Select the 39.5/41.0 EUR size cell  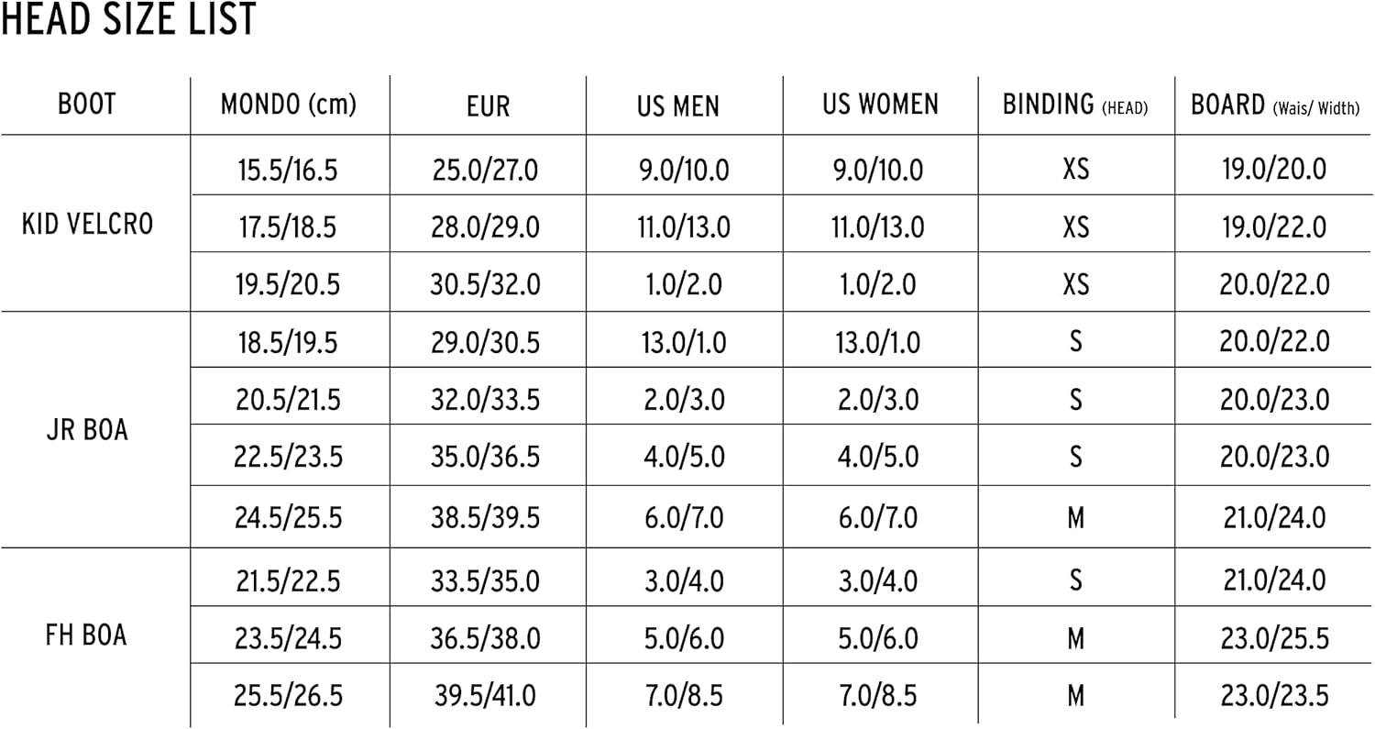pos(485,695)
